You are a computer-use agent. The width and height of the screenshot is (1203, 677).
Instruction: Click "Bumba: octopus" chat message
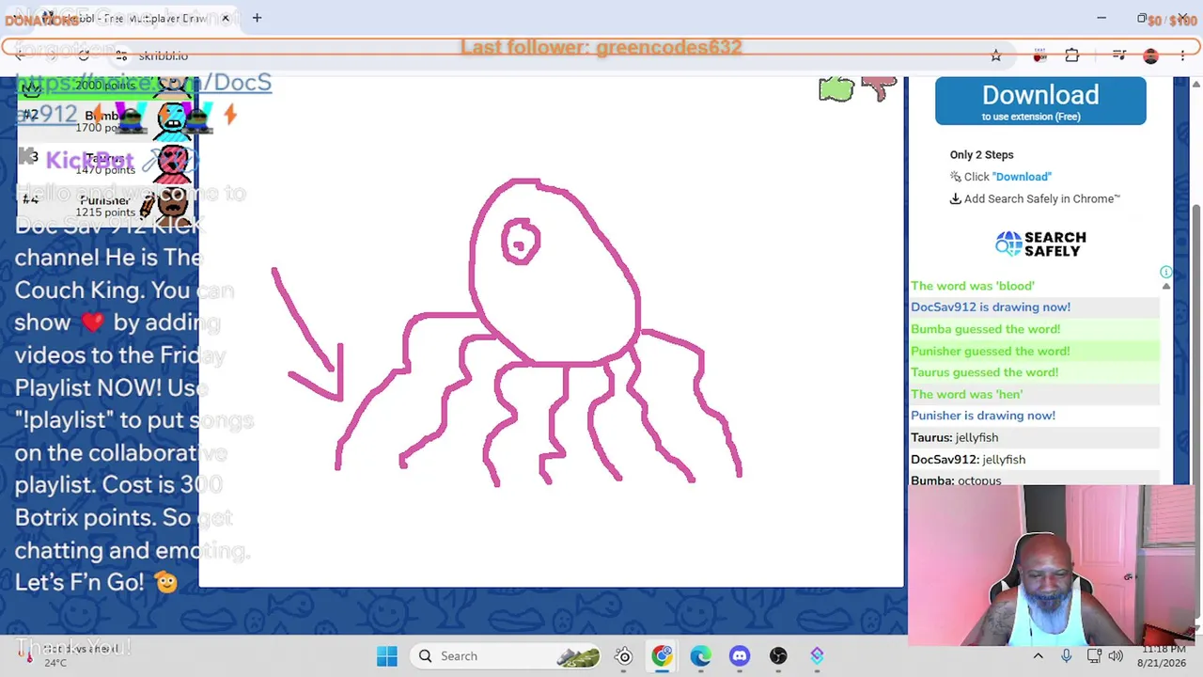coord(955,480)
